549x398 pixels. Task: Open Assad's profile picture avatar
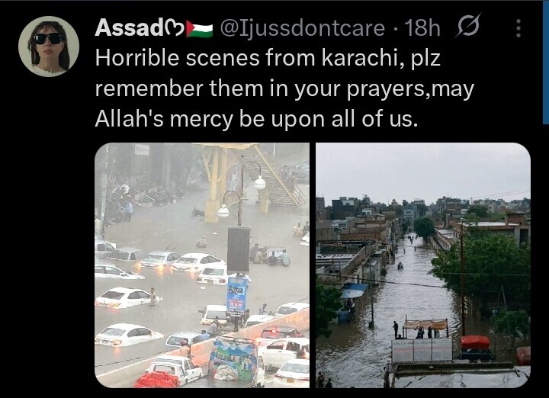coord(49,47)
